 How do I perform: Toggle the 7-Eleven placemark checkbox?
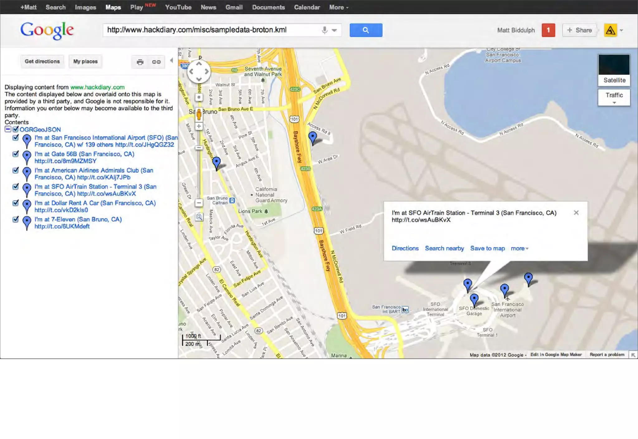[16, 219]
